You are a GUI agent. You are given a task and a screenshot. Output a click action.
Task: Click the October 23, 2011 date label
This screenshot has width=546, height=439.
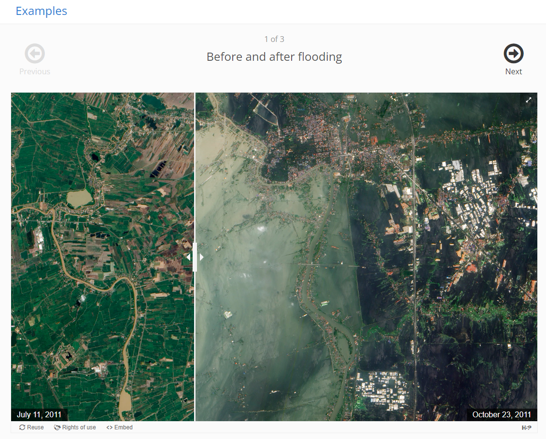502,414
